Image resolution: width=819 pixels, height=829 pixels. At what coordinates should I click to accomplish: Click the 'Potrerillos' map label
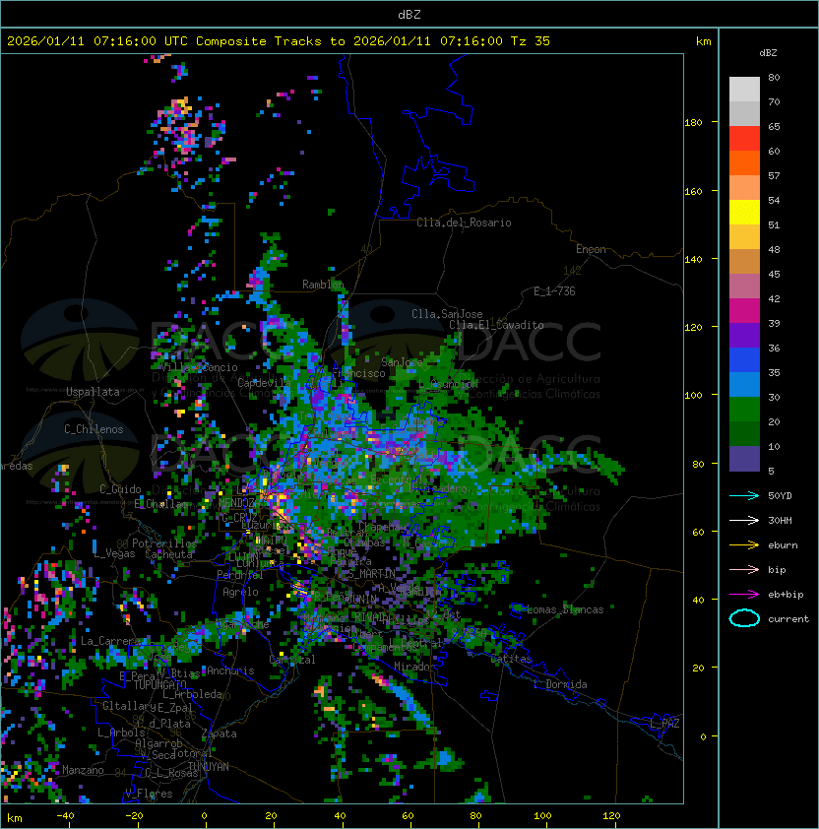tap(164, 543)
